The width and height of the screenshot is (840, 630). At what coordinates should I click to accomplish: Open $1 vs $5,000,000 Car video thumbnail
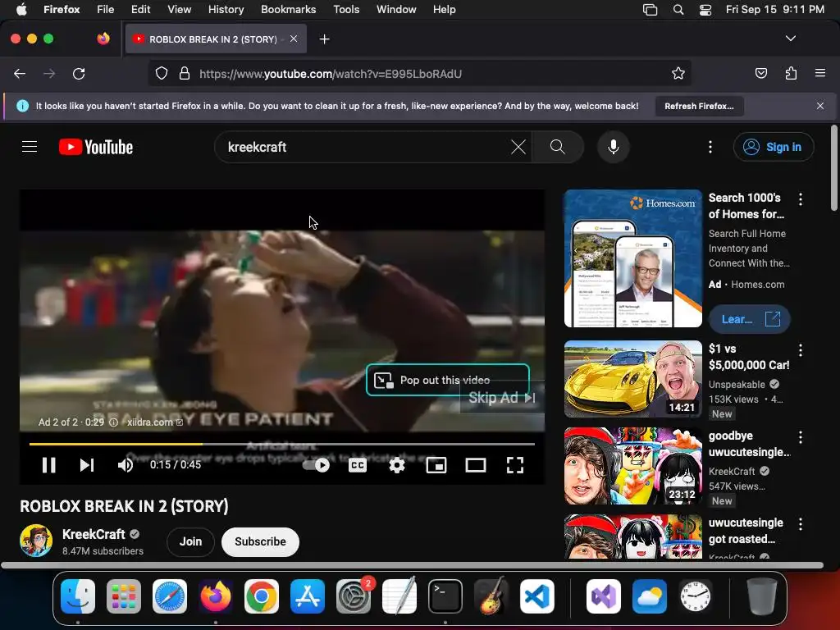[633, 379]
